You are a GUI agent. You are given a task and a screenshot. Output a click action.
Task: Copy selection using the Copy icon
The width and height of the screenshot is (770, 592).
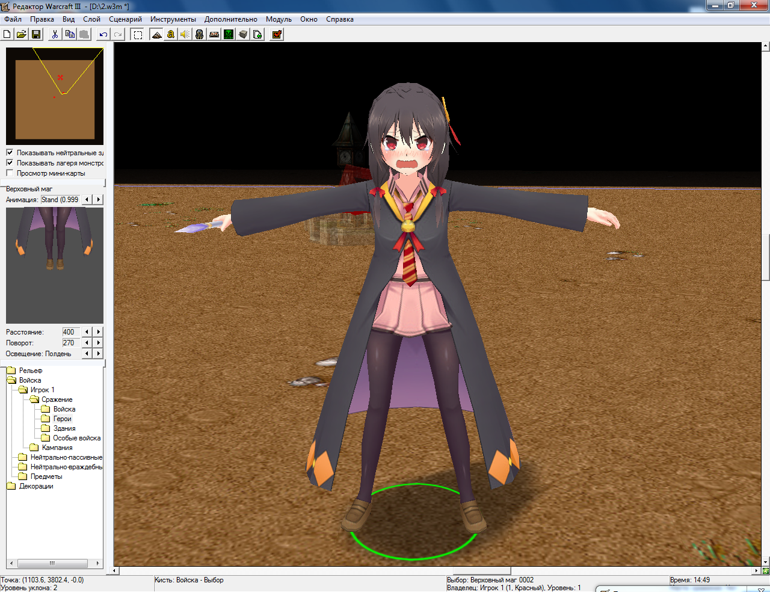pos(70,34)
